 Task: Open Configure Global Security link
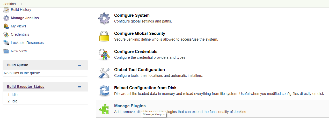pyautogui.click(x=140, y=34)
